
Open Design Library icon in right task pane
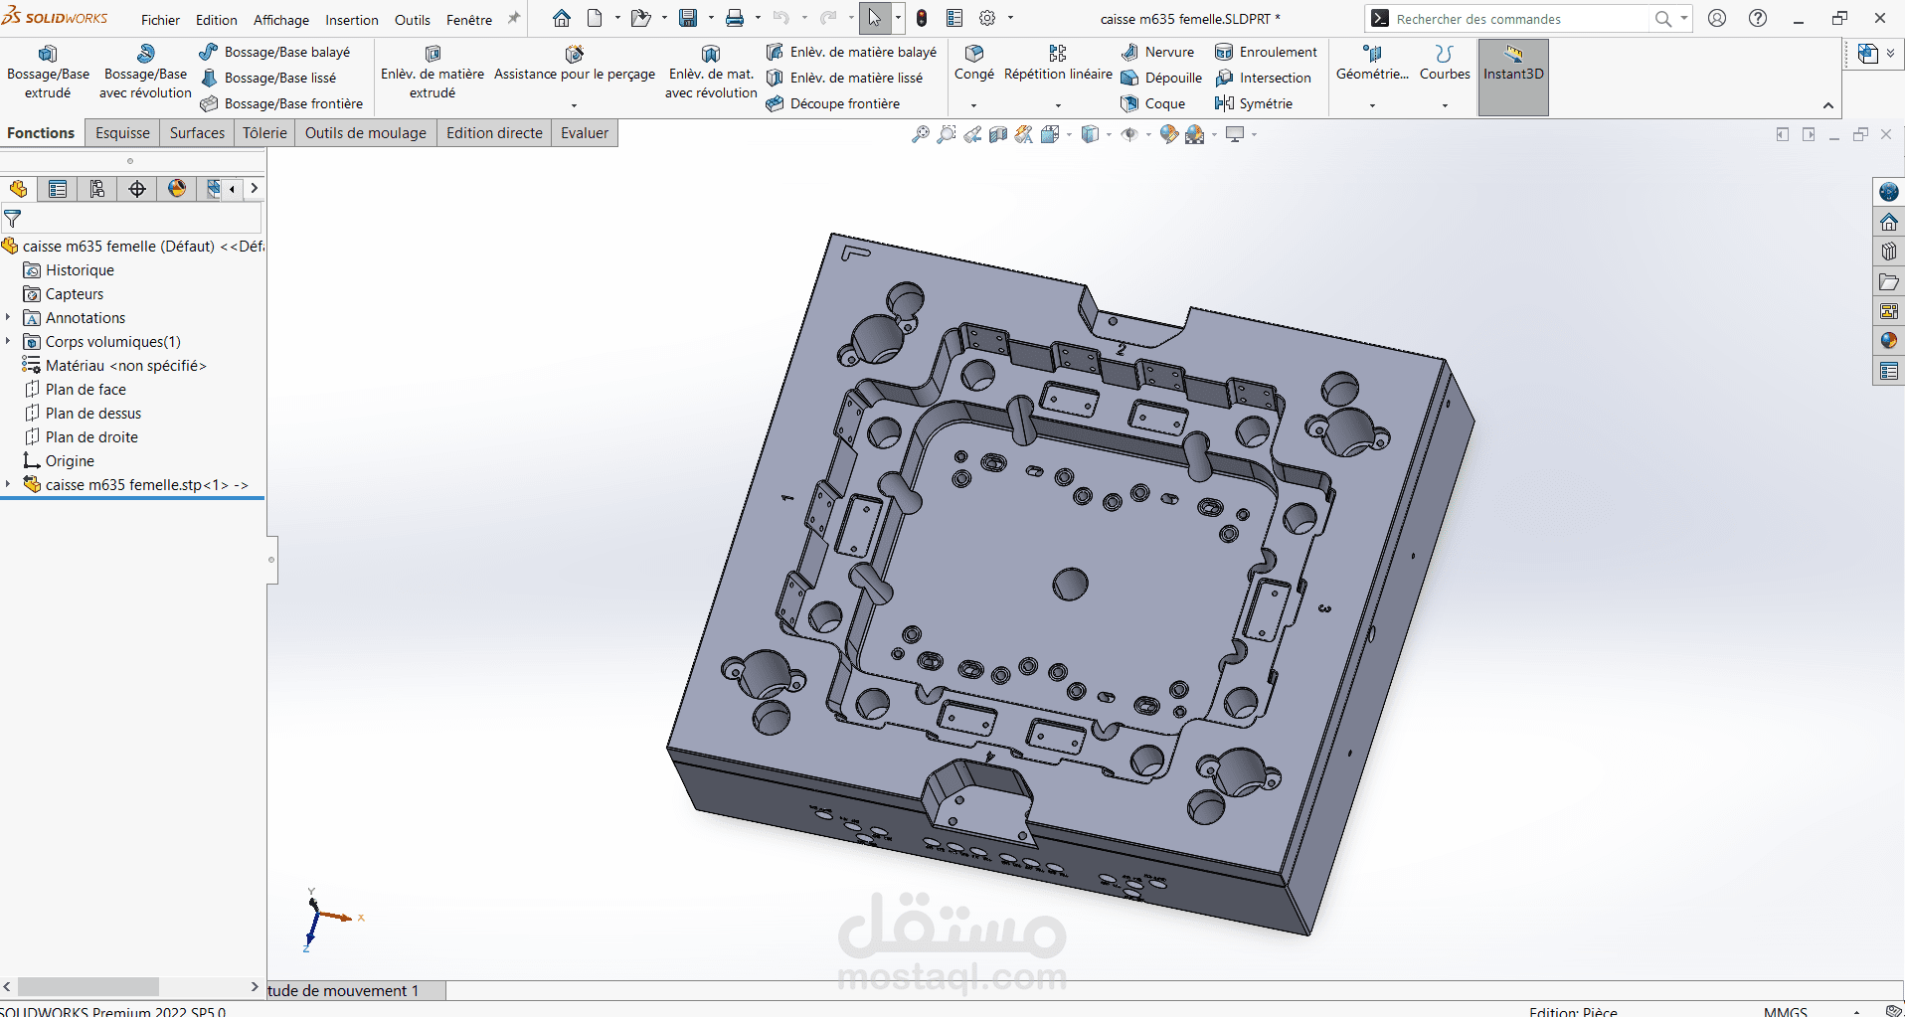(1889, 252)
